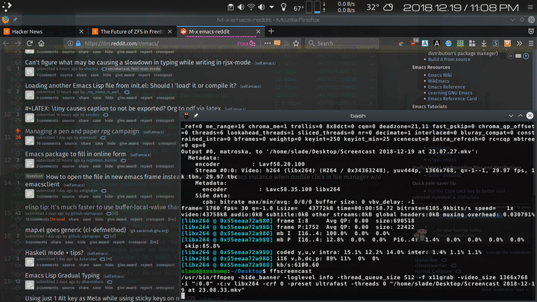Image resolution: width=537 pixels, height=302 pixels.
Task: Close the M-x emacs-reddit tab
Action: pos(258,31)
